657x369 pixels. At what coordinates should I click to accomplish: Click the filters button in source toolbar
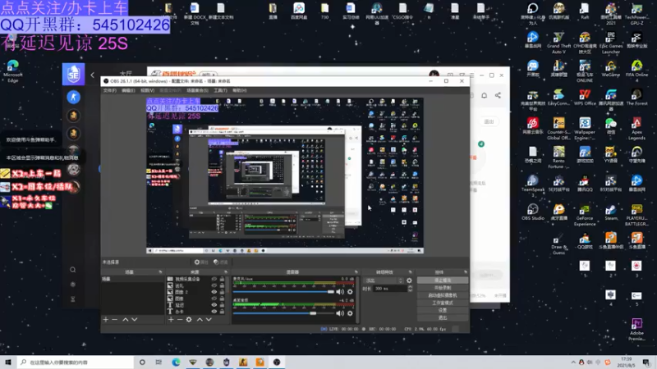[221, 262]
